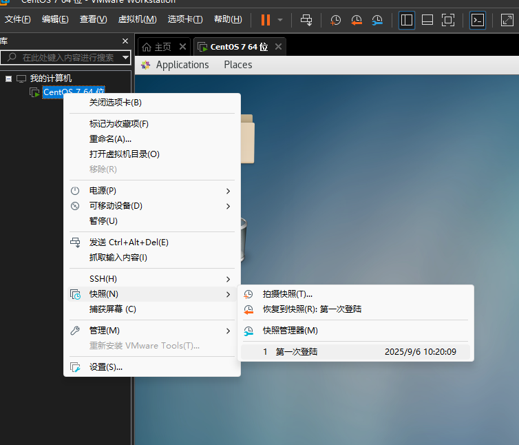The image size is (519, 445).
Task: Click the Revert to Snapshot toolbar icon
Action: click(x=356, y=20)
